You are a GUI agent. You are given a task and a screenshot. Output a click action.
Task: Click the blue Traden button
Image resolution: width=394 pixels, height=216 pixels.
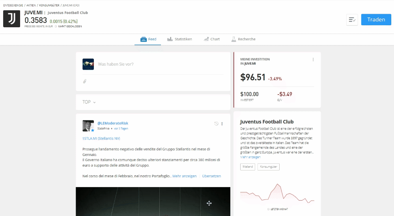376,20
